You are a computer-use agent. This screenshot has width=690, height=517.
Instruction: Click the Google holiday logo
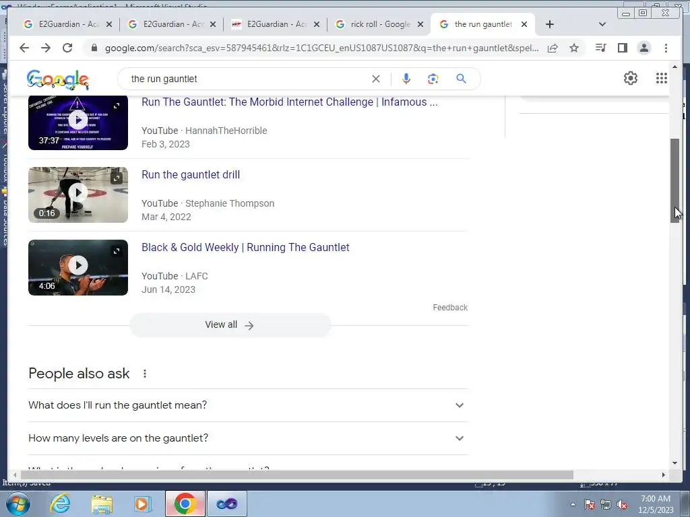(x=58, y=80)
